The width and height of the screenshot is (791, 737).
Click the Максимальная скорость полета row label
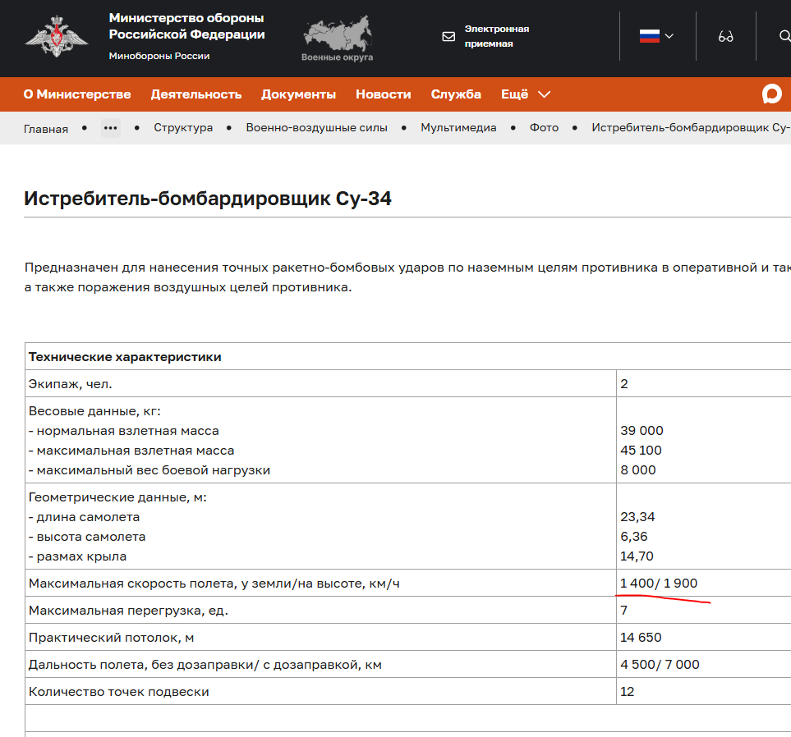[214, 584]
